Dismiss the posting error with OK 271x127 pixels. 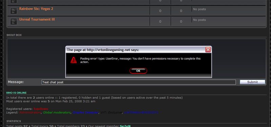138,71
